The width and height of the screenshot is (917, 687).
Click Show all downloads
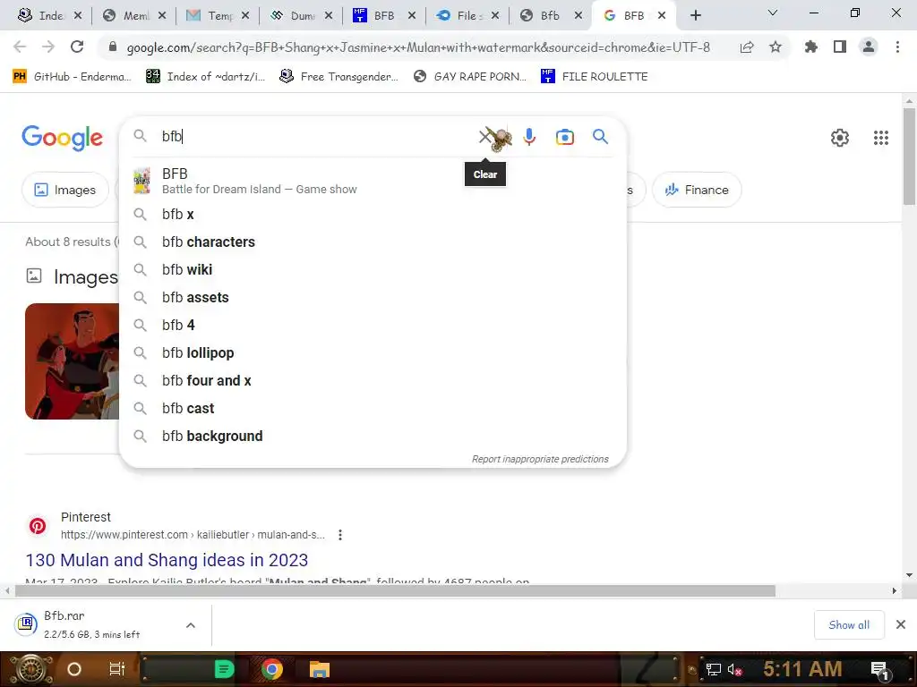pos(849,625)
